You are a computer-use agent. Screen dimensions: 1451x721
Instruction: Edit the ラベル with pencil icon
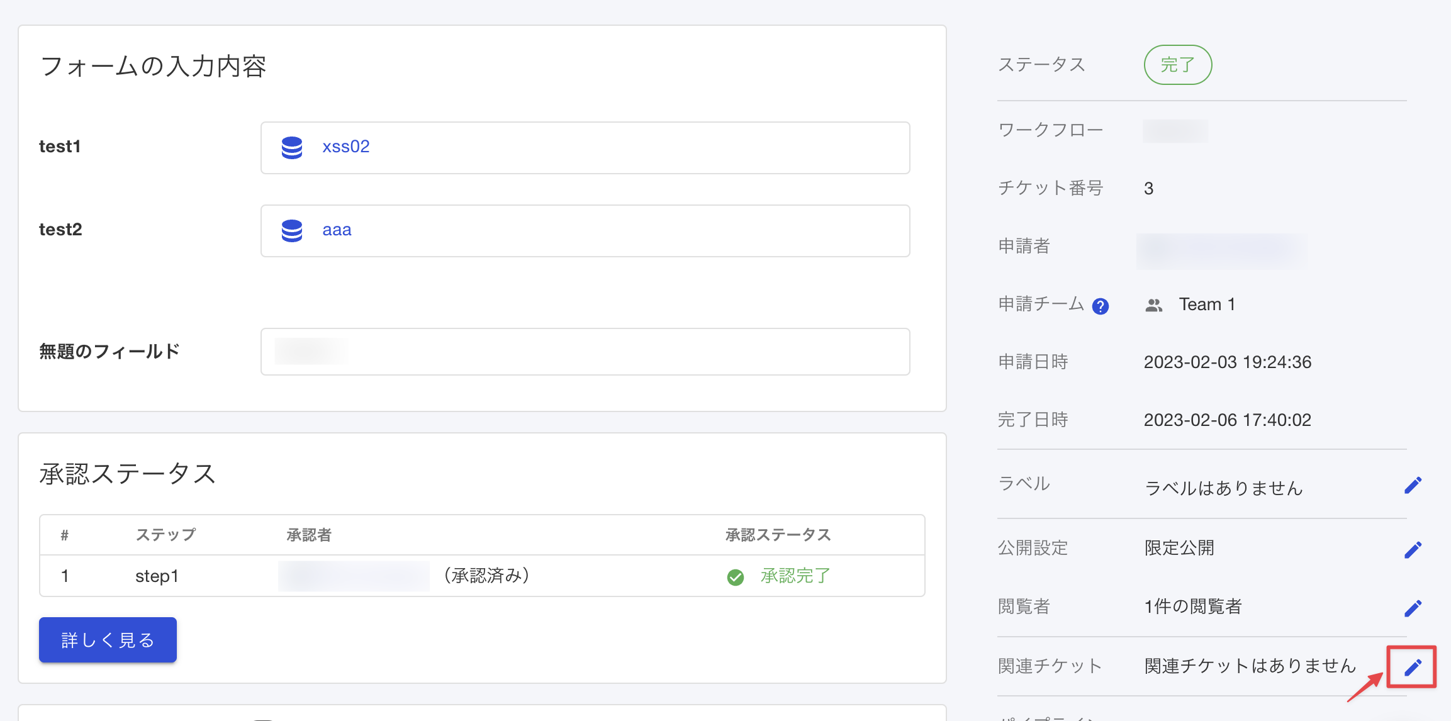pyautogui.click(x=1413, y=485)
